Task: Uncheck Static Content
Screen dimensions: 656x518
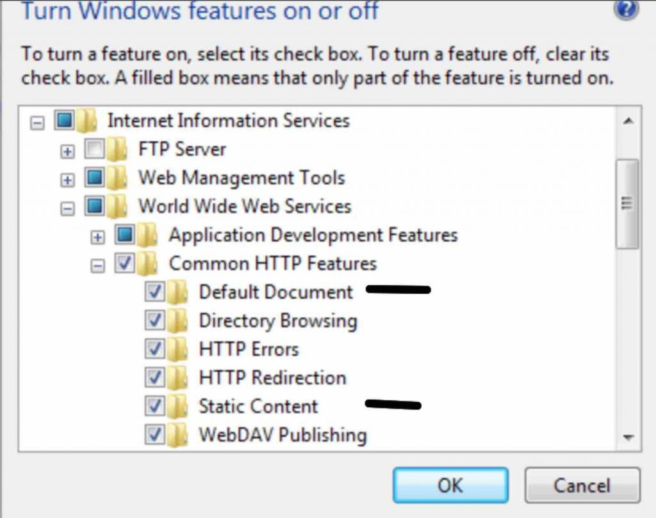Action: point(154,406)
